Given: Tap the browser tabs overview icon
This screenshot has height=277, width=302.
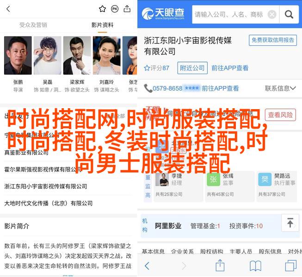Looking at the screenshot, I should click(290, 265).
